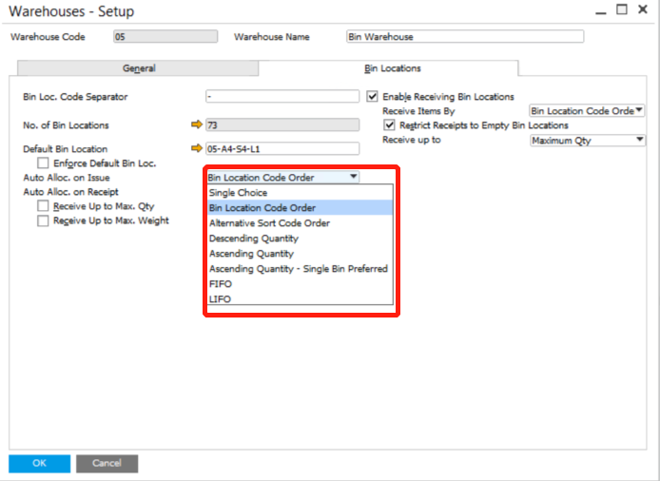Switch to the General tab
The width and height of the screenshot is (660, 481).
[x=139, y=68]
